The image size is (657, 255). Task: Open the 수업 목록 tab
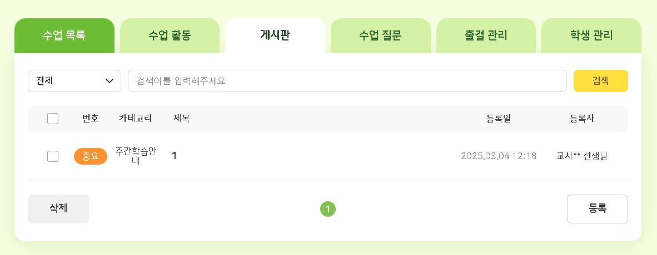click(x=64, y=36)
